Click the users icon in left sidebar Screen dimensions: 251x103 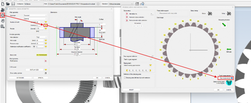pyautogui.click(x=3, y=10)
